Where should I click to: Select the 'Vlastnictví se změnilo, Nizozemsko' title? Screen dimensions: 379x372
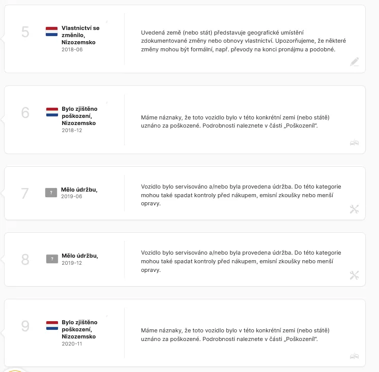pyautogui.click(x=80, y=35)
